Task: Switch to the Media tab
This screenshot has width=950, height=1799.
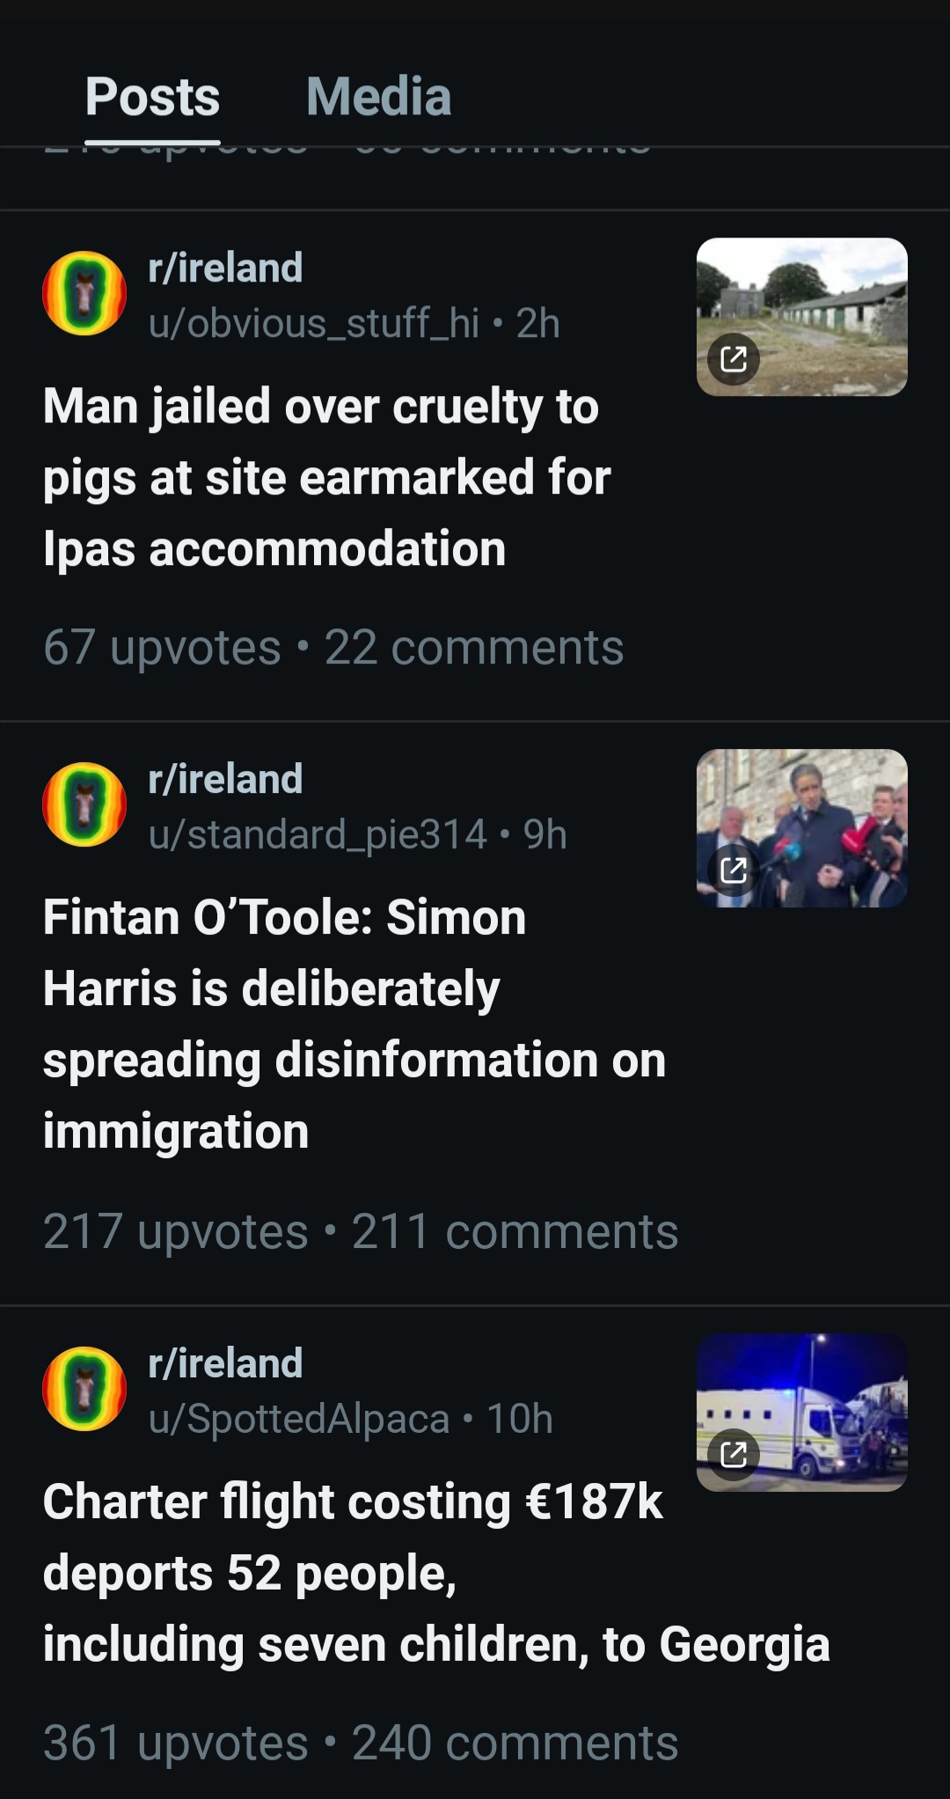Action: coord(378,96)
